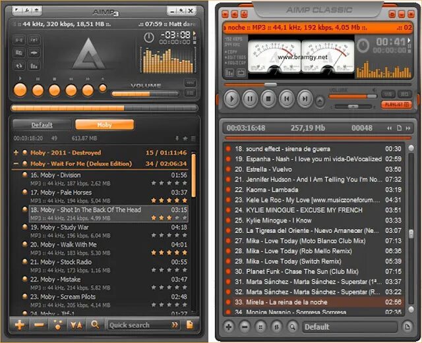
Task: Click next playlist double-arrow in AIMP Classic
Action: 408,128
